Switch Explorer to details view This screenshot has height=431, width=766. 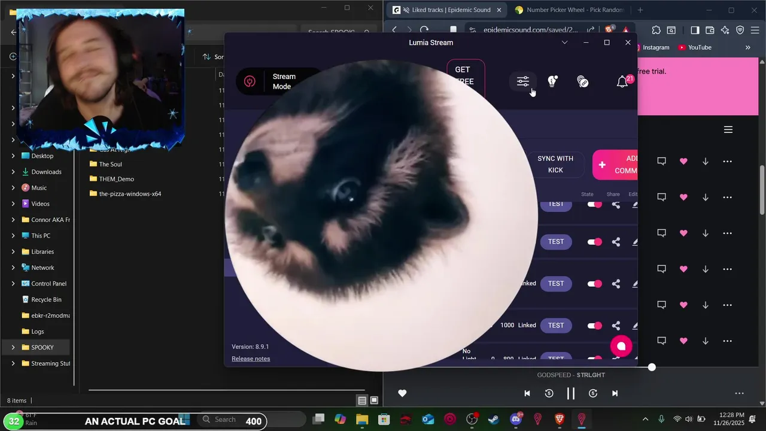[362, 400]
